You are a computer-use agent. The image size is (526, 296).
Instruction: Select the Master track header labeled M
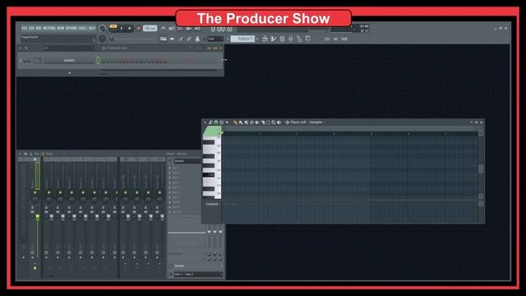pyautogui.click(x=35, y=160)
